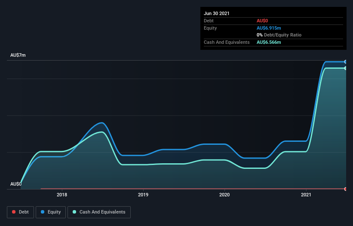The height and width of the screenshot is (226, 353).
Task: Click the Equity label in the tooltip
Action: 210,28
